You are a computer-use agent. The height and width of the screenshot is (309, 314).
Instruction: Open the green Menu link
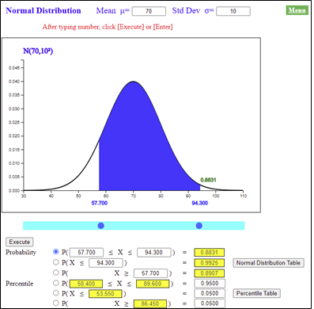[x=297, y=10]
